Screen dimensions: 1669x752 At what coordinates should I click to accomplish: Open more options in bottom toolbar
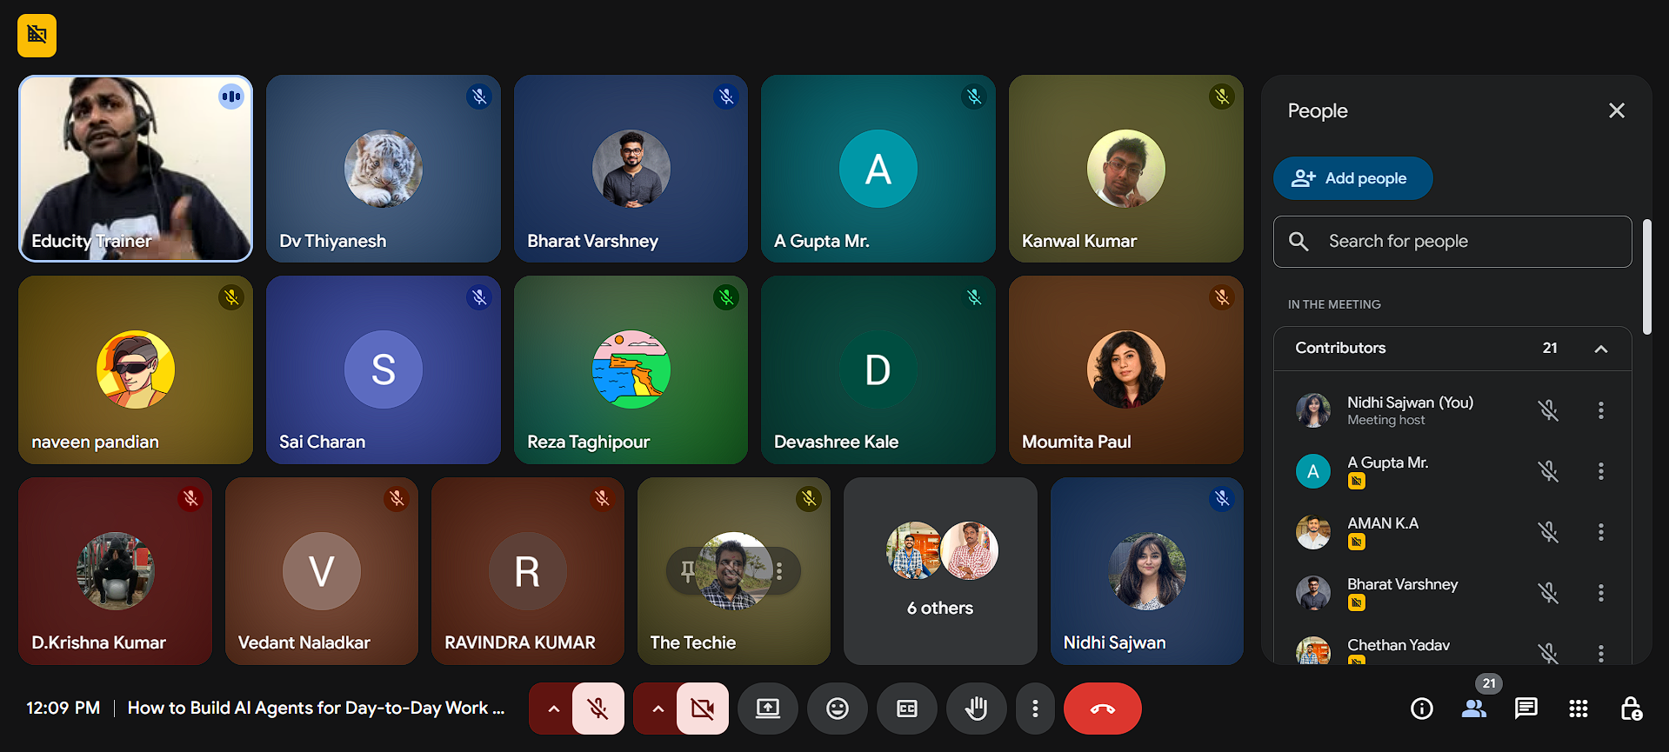tap(1035, 709)
